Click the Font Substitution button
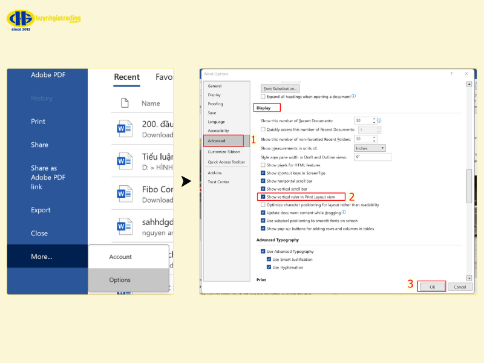Viewport: 484px width, 363px height. tap(281, 89)
